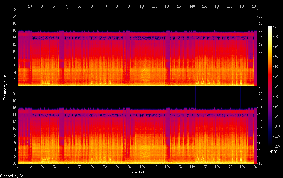Screen dimensions: 283x178
Task: Click the 0 tick on the top time axis
Action: pyautogui.click(x=17, y=6)
